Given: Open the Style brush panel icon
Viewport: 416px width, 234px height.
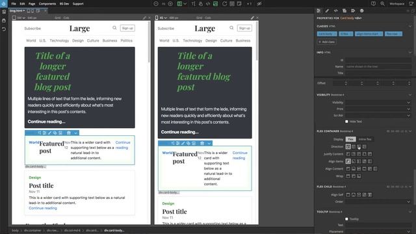Looking at the screenshot, I should pos(327,10).
